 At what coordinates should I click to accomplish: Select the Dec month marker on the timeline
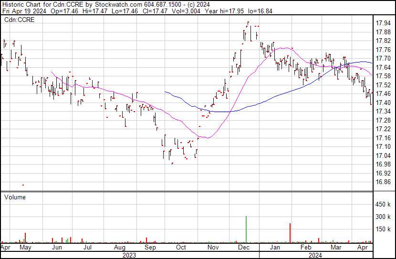pos(244,248)
